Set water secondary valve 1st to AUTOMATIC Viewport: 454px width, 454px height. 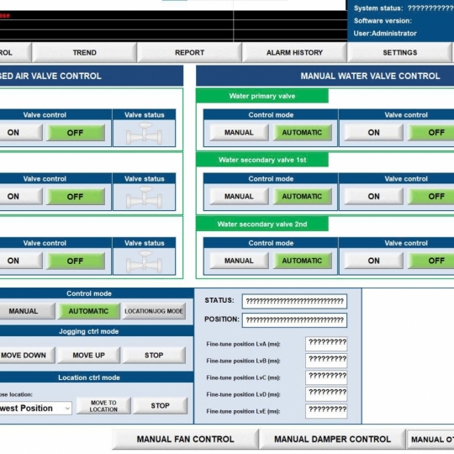tap(302, 197)
